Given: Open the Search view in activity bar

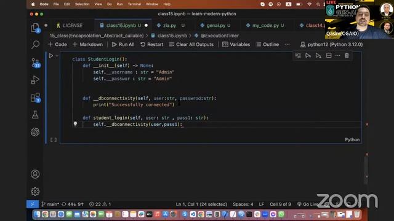Looking at the screenshot, I should click(35, 45).
